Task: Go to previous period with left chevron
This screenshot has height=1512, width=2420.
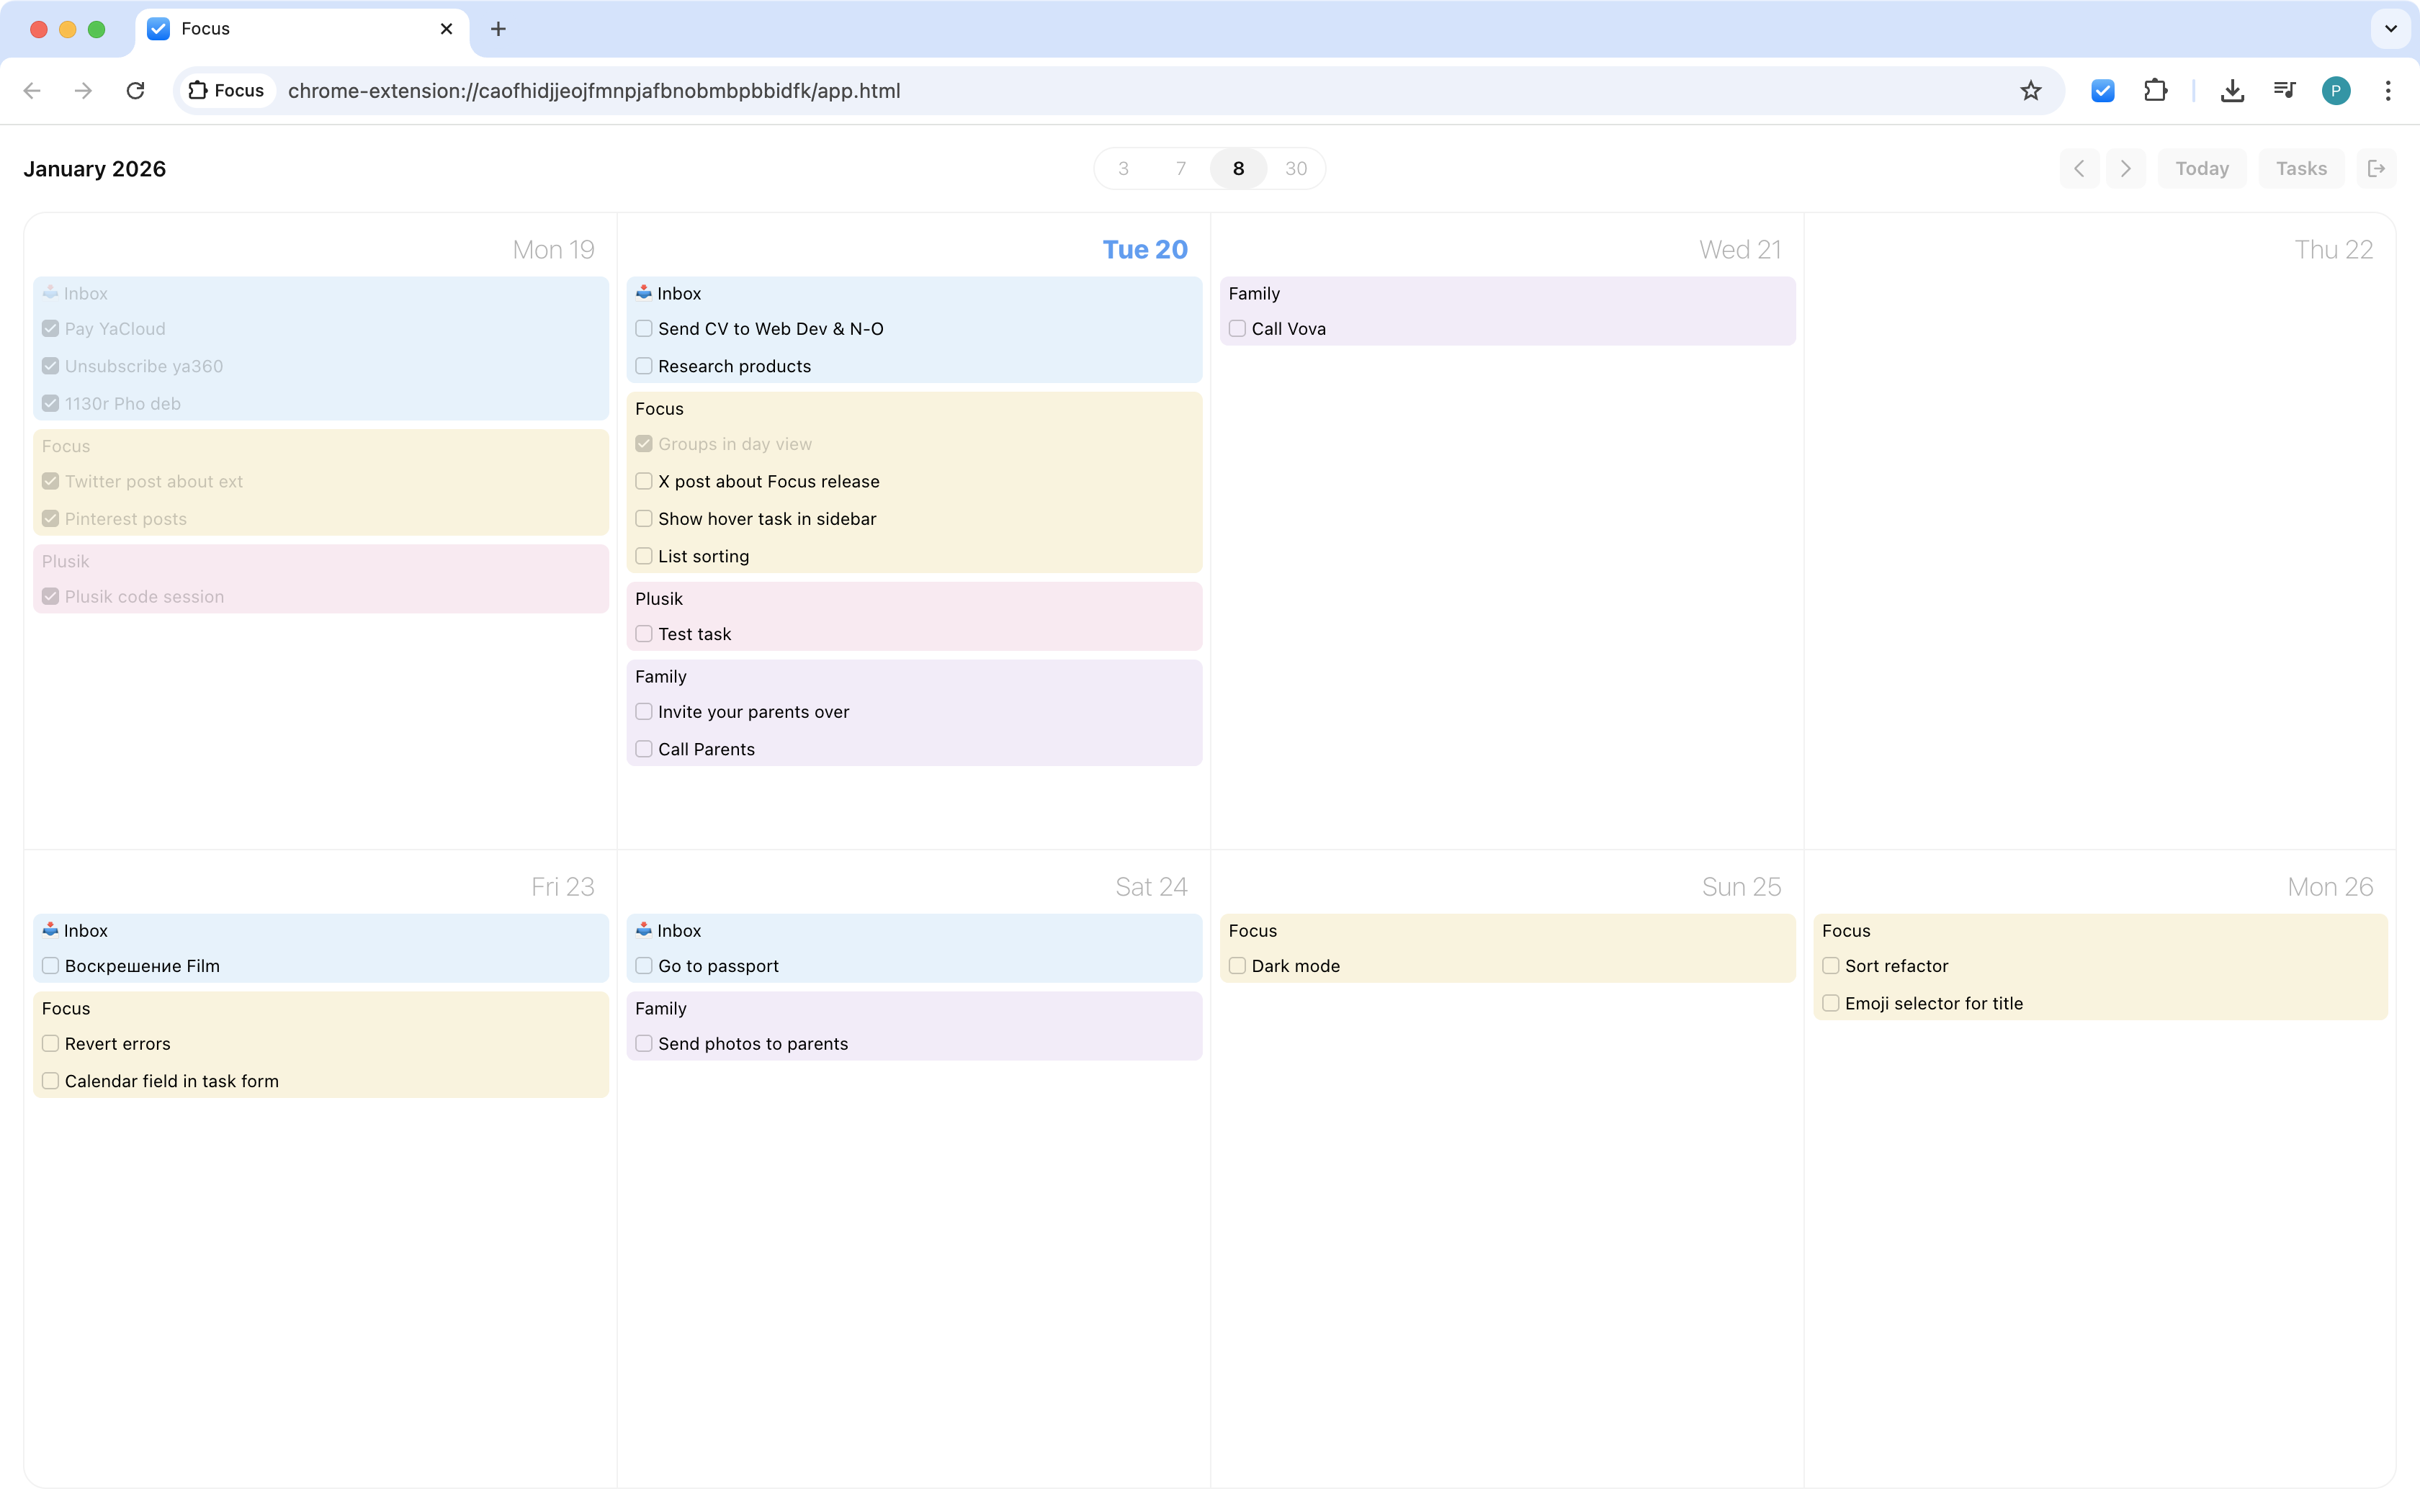Action: [x=2079, y=168]
